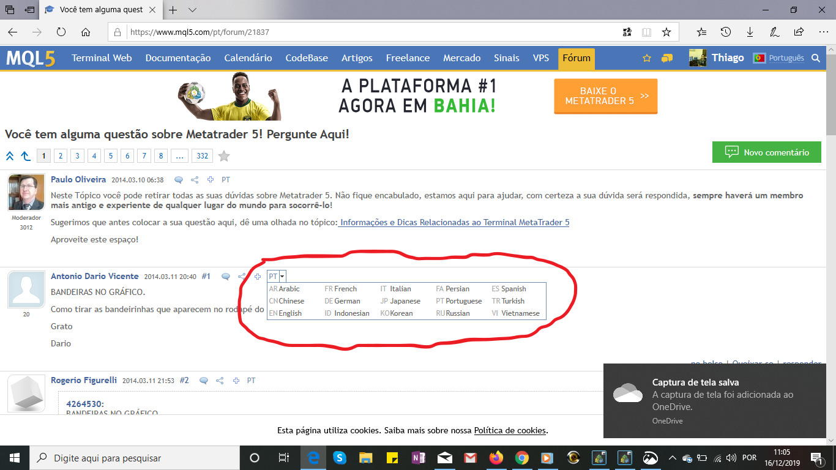The image size is (836, 470).
Task: Open the browser home page
Action: [x=86, y=32]
